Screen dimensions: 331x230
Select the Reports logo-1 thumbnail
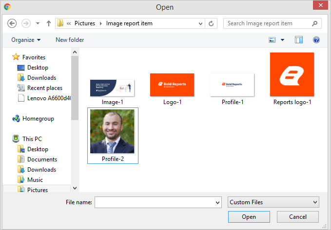(x=292, y=74)
